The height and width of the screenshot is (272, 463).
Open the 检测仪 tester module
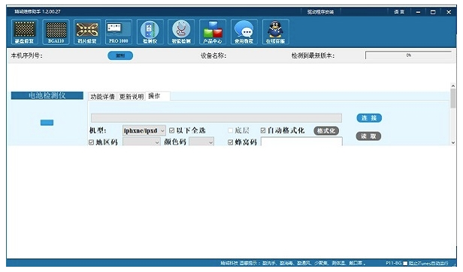150,31
